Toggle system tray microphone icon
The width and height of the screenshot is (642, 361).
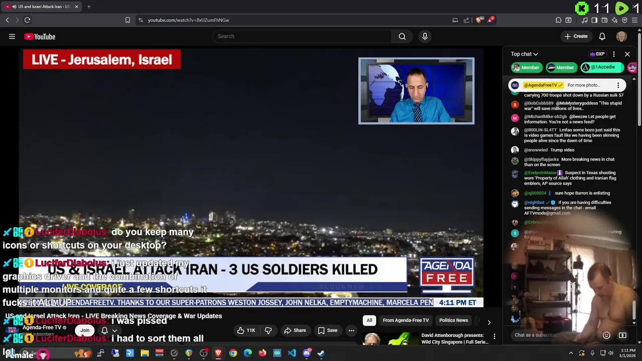pyautogui.click(x=592, y=353)
